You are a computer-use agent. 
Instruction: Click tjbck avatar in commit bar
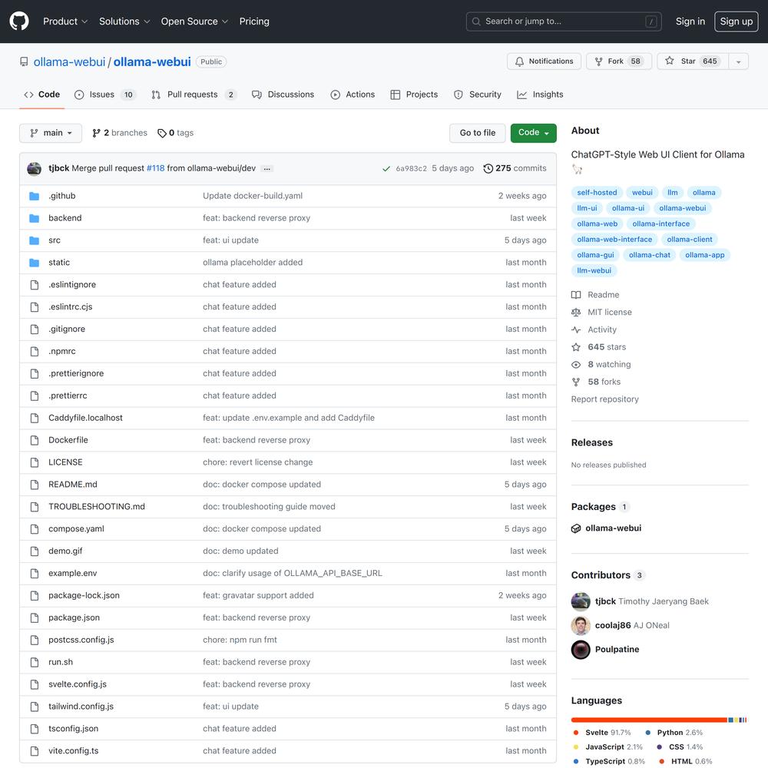pos(35,168)
